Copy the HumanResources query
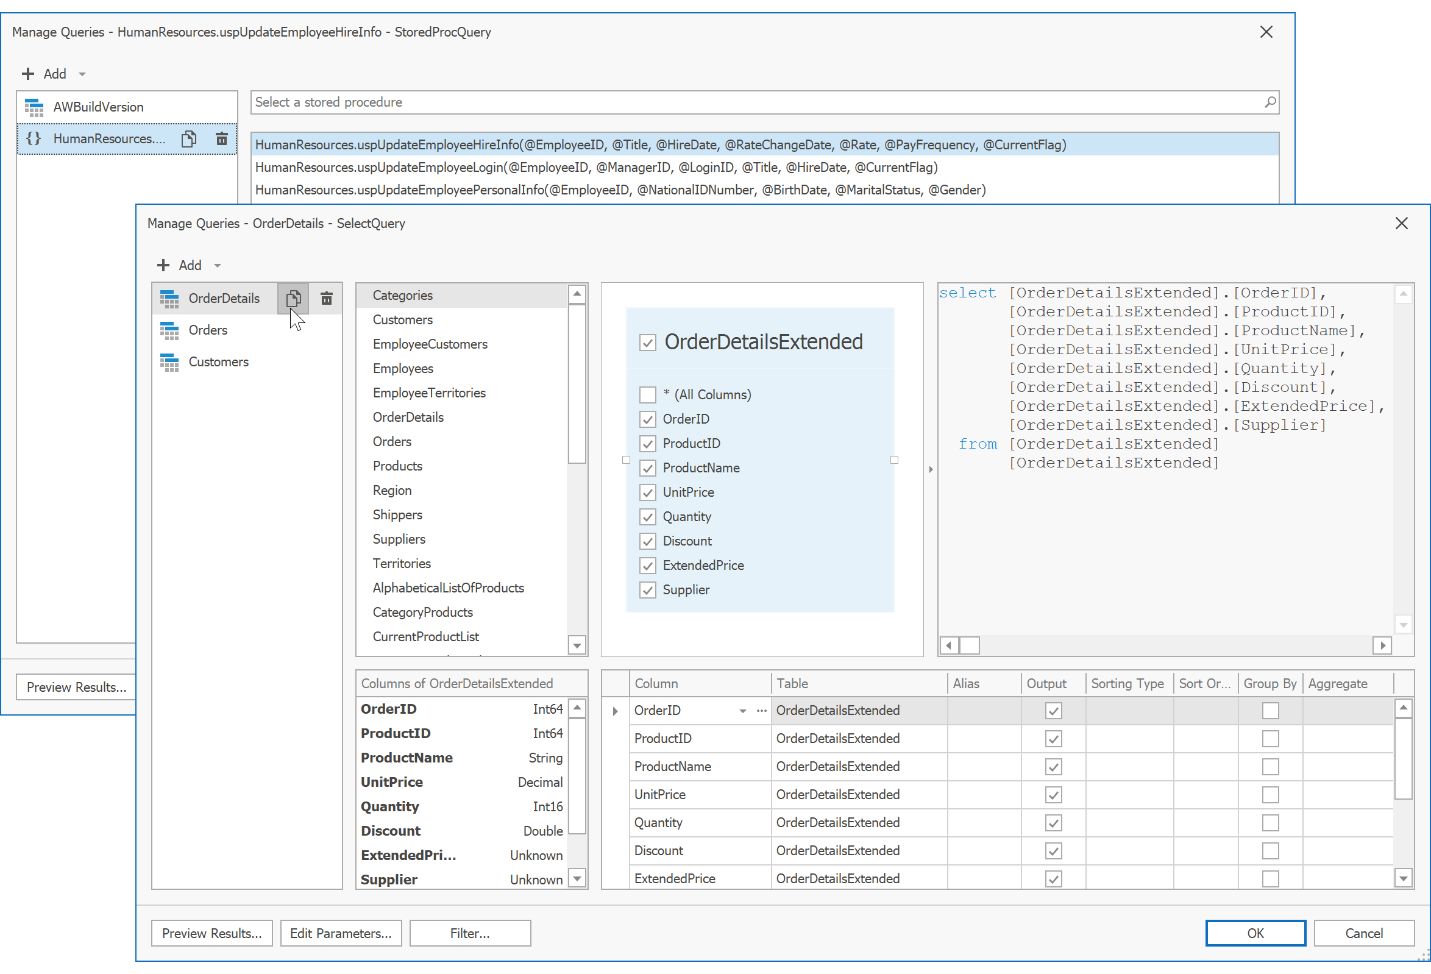1431x974 pixels. tap(189, 138)
